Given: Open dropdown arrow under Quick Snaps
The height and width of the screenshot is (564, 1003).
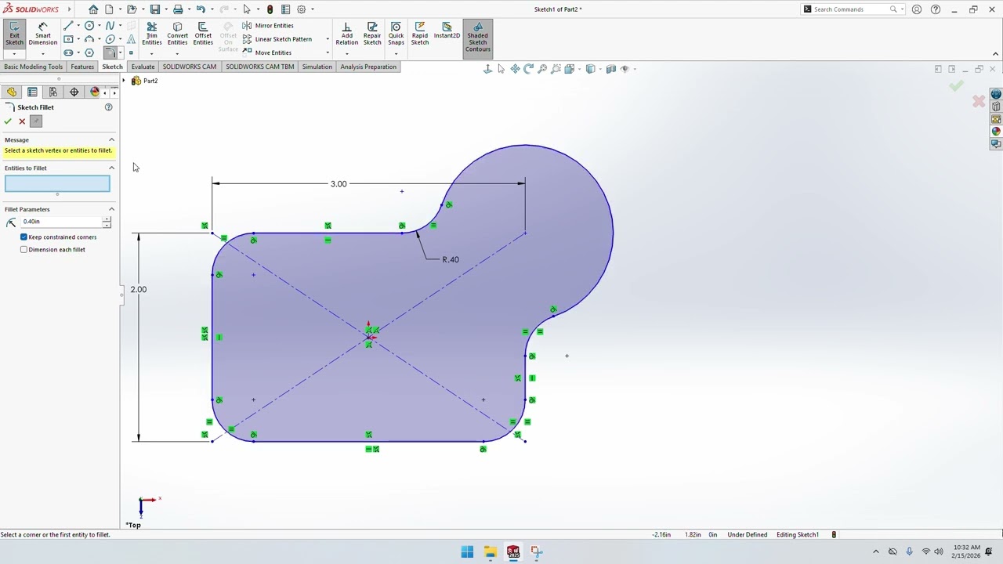Looking at the screenshot, I should pos(396,53).
